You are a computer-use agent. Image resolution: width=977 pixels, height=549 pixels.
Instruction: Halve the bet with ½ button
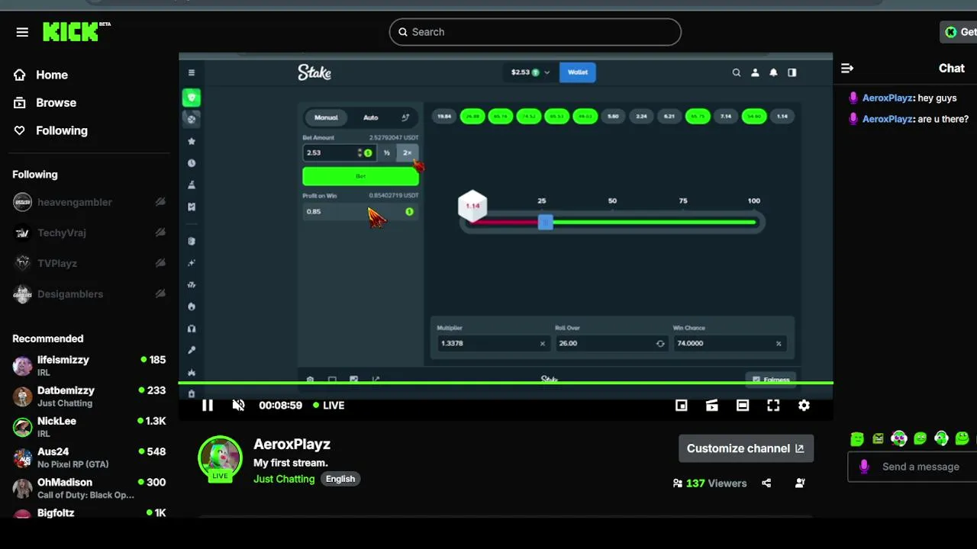click(387, 152)
